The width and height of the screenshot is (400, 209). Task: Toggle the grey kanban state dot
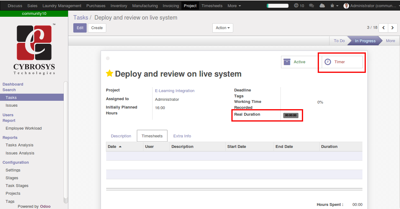click(108, 58)
